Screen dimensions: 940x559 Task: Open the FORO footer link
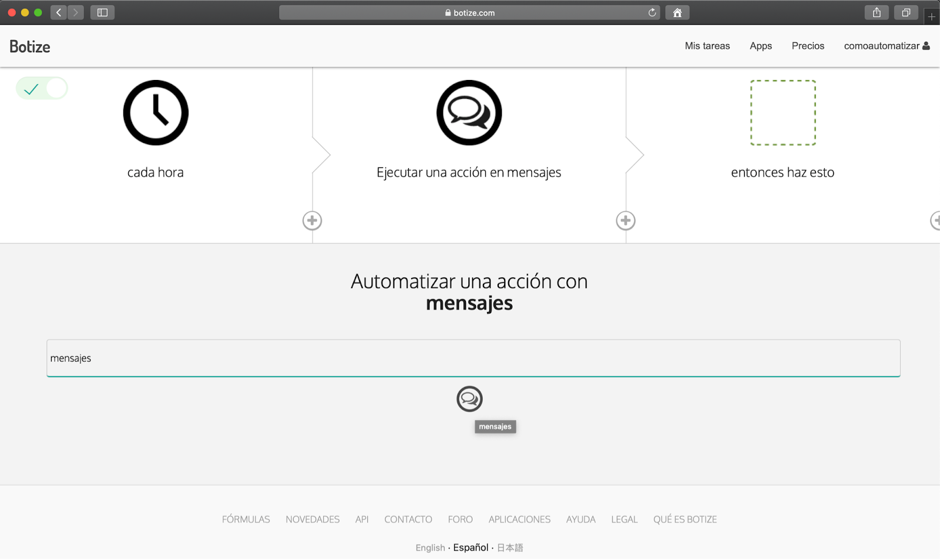[x=461, y=520]
